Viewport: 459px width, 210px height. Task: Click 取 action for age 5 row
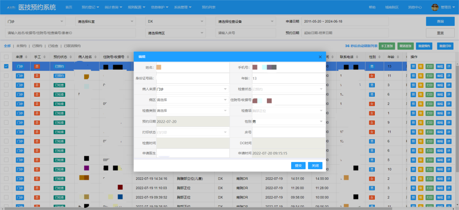coord(421,160)
